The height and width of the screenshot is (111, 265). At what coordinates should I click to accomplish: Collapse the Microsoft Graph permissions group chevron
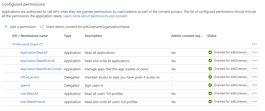click(x=14, y=44)
